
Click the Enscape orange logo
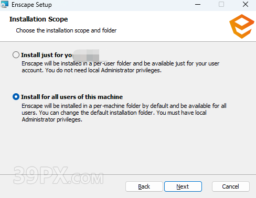(x=242, y=26)
